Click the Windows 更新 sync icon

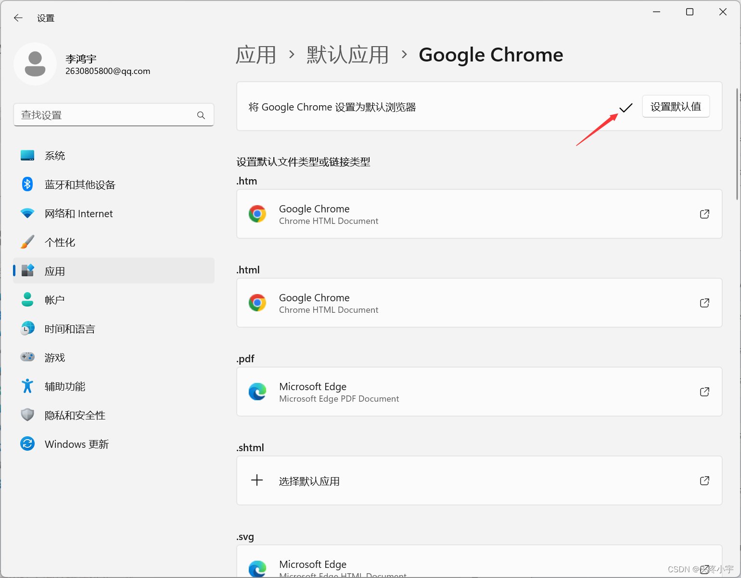pyautogui.click(x=27, y=443)
